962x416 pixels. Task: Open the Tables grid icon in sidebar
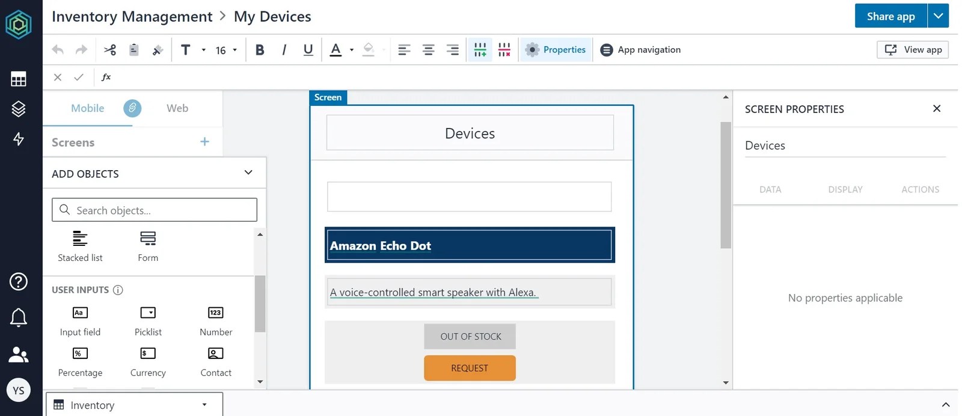[x=19, y=79]
